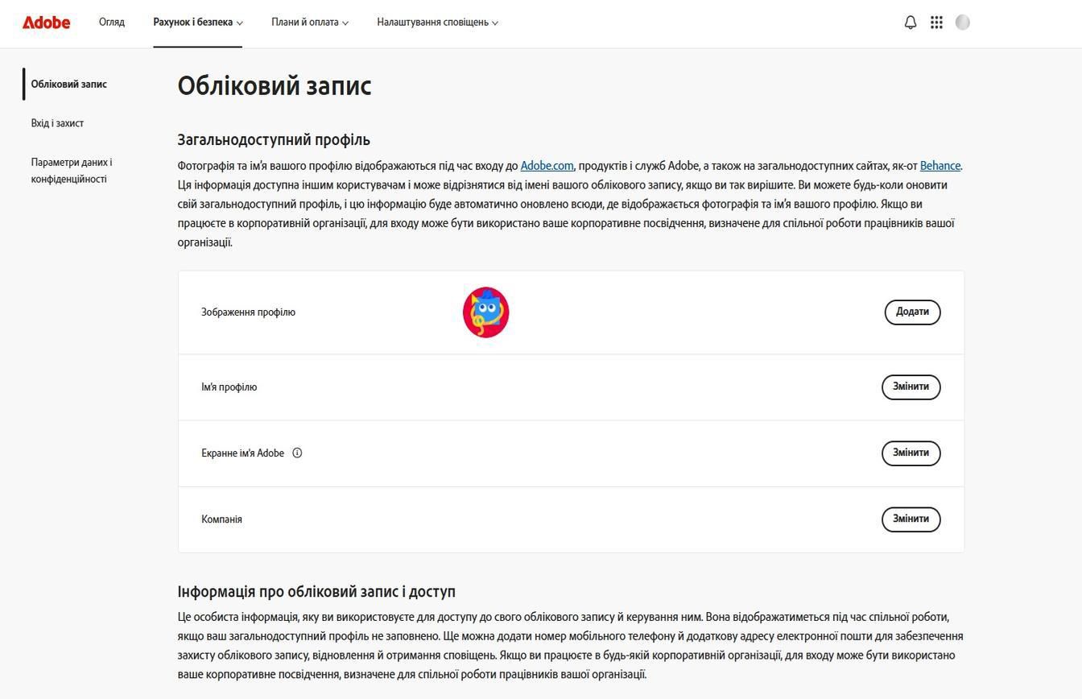This screenshot has height=699, width=1082.
Task: Open the Behance link
Action: coord(940,166)
